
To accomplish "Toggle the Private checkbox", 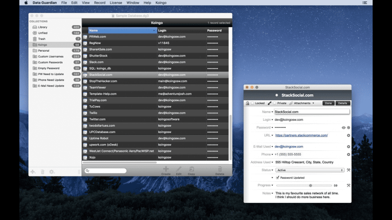I will pyautogui.click(x=275, y=103).
